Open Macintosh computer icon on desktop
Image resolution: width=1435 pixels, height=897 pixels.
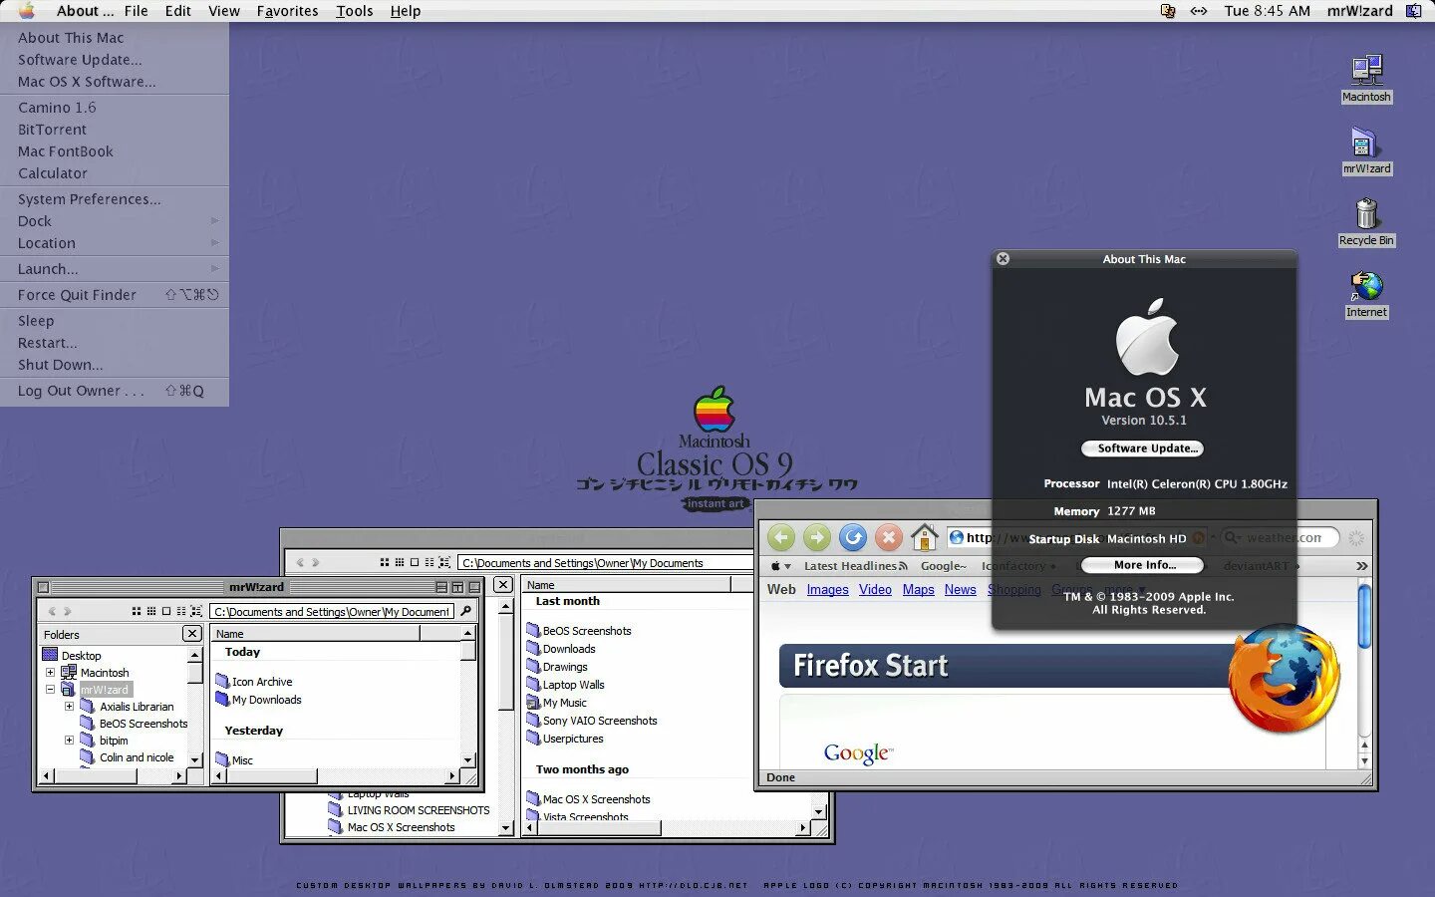(x=1366, y=78)
